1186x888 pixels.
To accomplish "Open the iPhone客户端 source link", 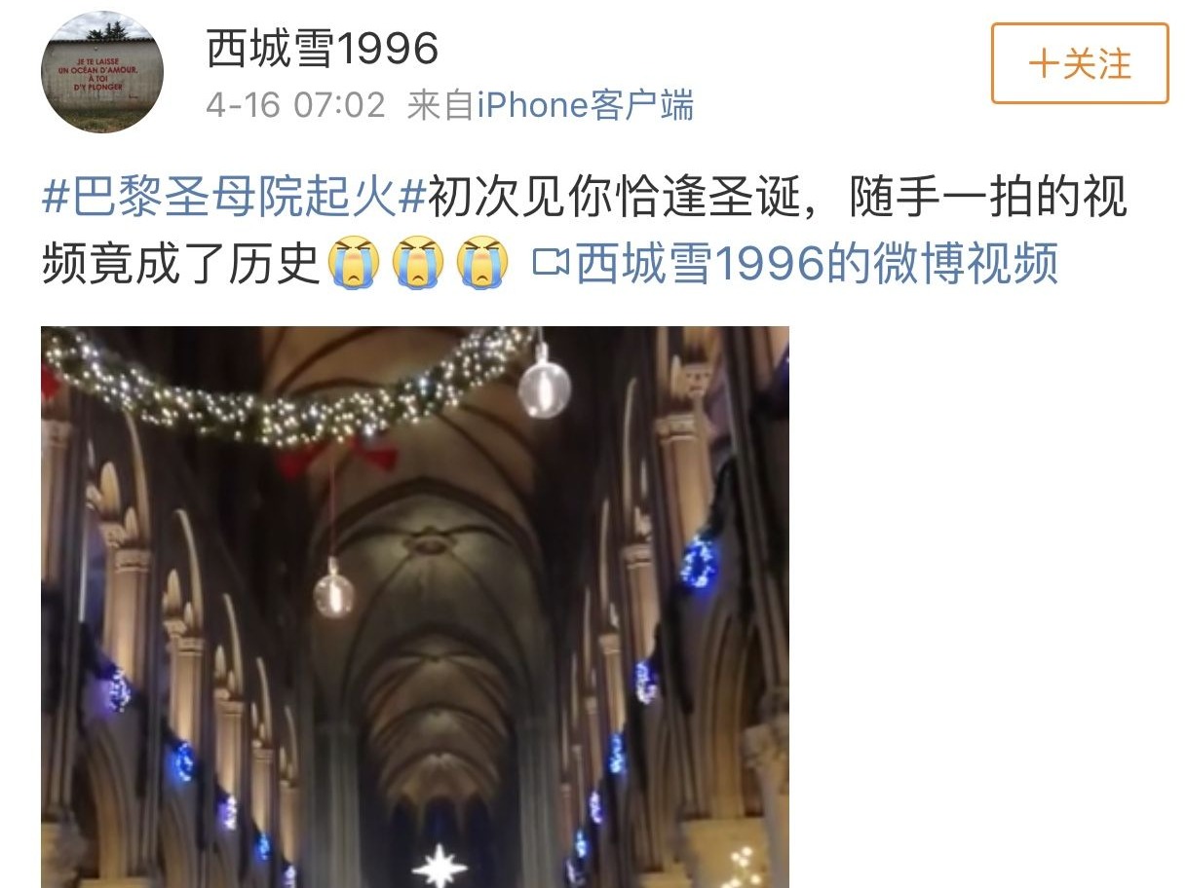I will 585,104.
